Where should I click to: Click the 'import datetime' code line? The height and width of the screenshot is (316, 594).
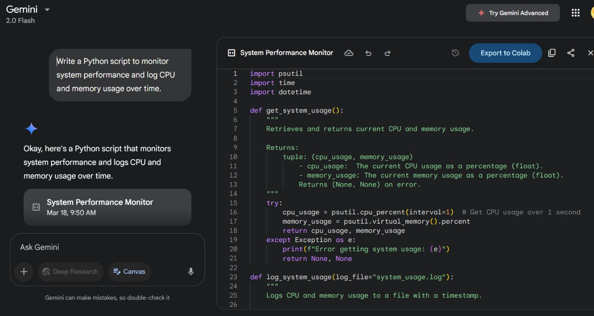280,92
